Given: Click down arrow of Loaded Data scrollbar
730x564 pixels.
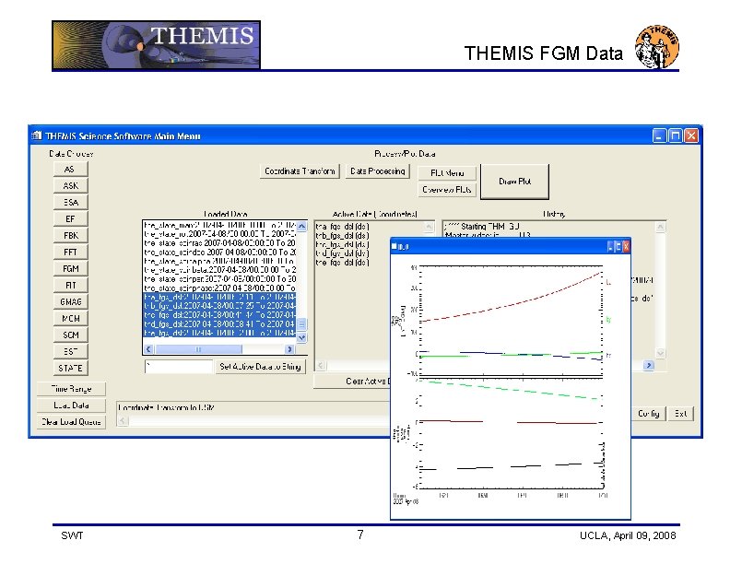Looking at the screenshot, I should pos(301,338).
